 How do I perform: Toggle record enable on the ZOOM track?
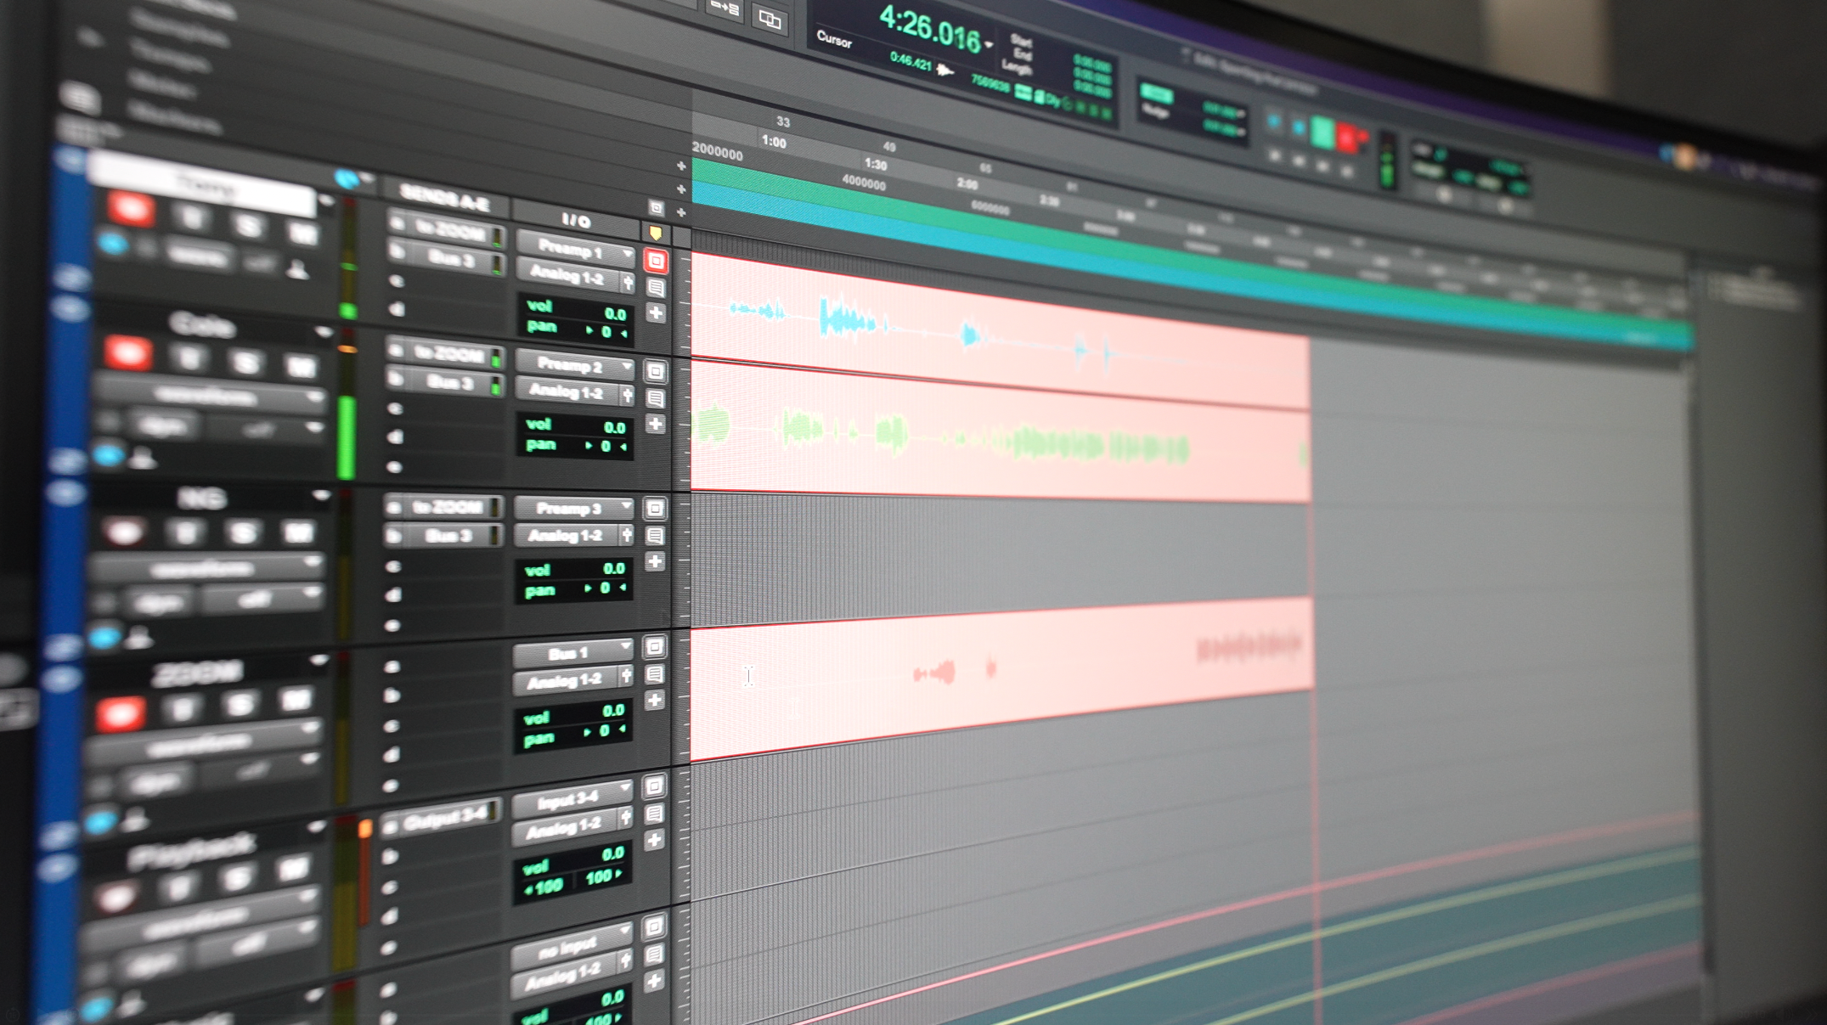pyautogui.click(x=120, y=713)
